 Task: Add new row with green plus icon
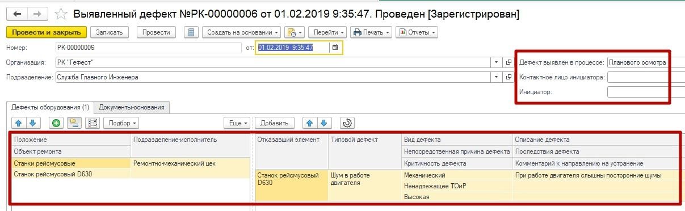[56, 123]
